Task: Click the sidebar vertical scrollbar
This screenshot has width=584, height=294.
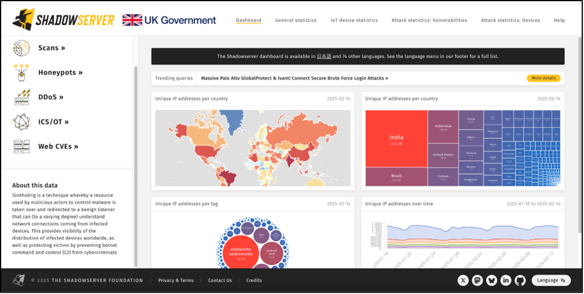Action: 135,167
